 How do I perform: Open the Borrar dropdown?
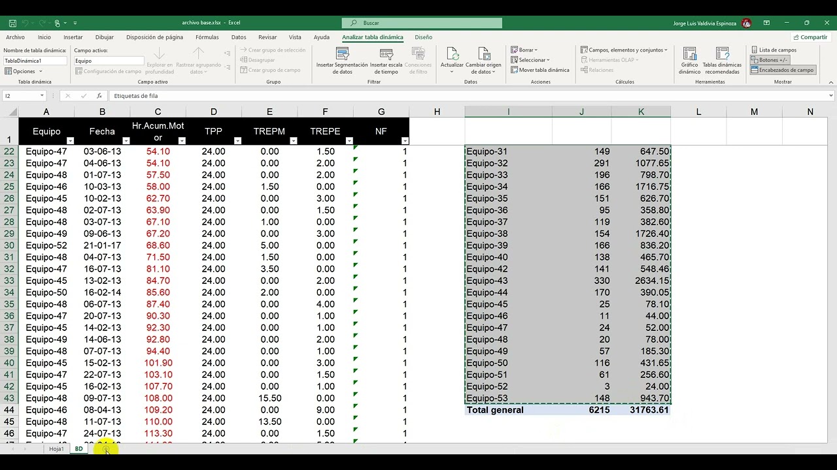[524, 50]
